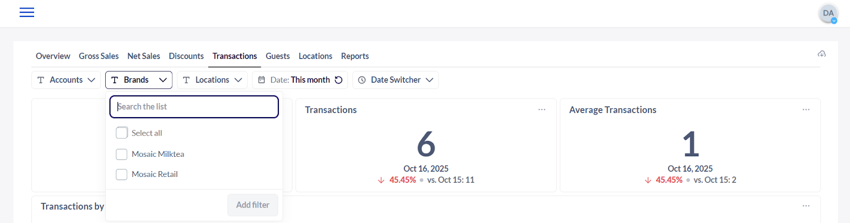The width and height of the screenshot is (850, 223).
Task: Switch to the Gross Sales tab
Action: click(x=99, y=56)
